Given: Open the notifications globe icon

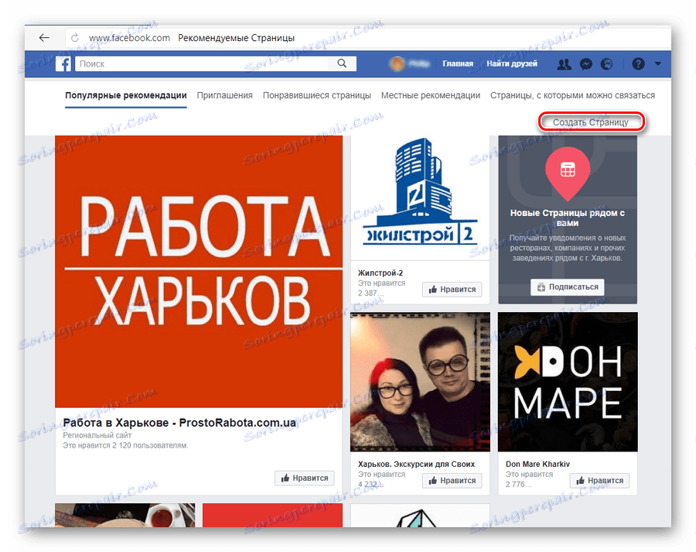Looking at the screenshot, I should click(x=608, y=64).
